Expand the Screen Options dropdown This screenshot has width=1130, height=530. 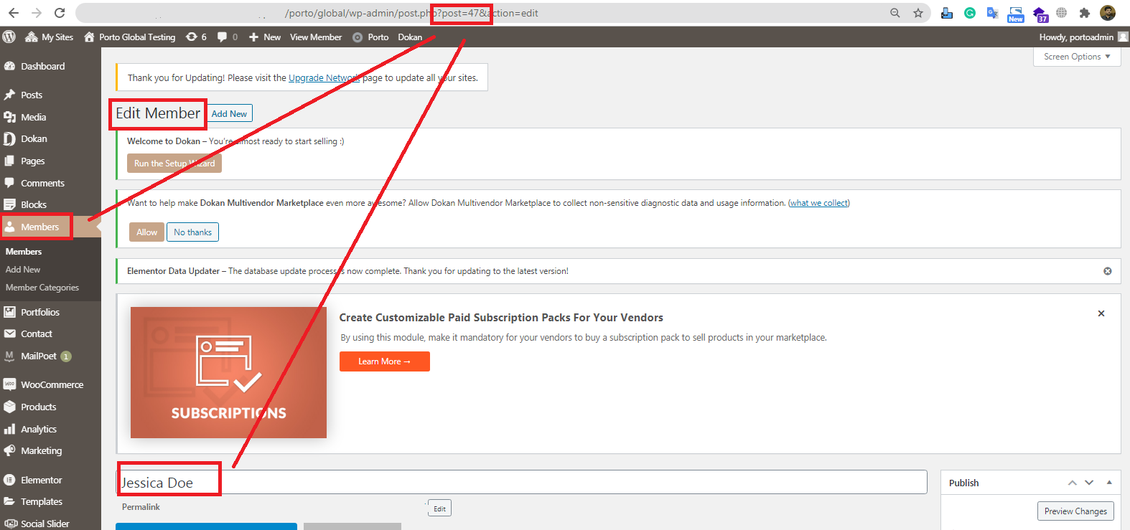coord(1077,57)
